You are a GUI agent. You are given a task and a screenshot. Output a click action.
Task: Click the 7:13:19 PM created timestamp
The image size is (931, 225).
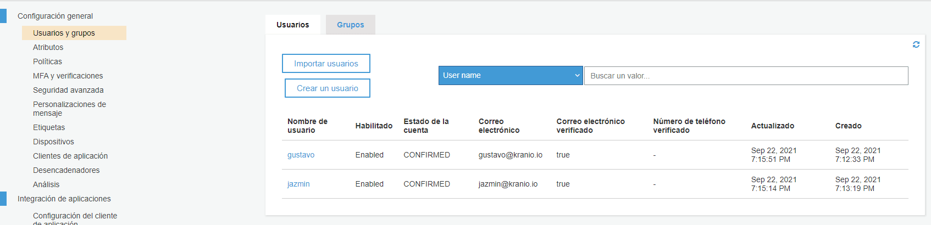tap(855, 189)
